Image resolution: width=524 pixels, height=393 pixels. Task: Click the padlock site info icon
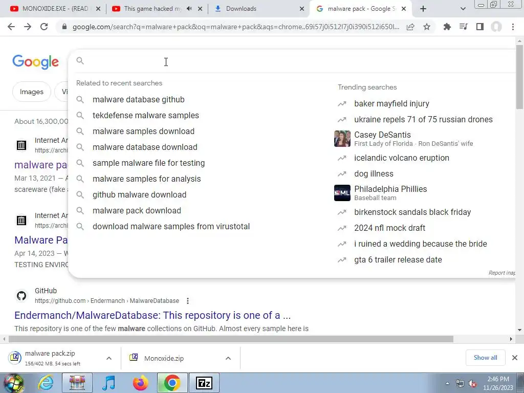[64, 27]
